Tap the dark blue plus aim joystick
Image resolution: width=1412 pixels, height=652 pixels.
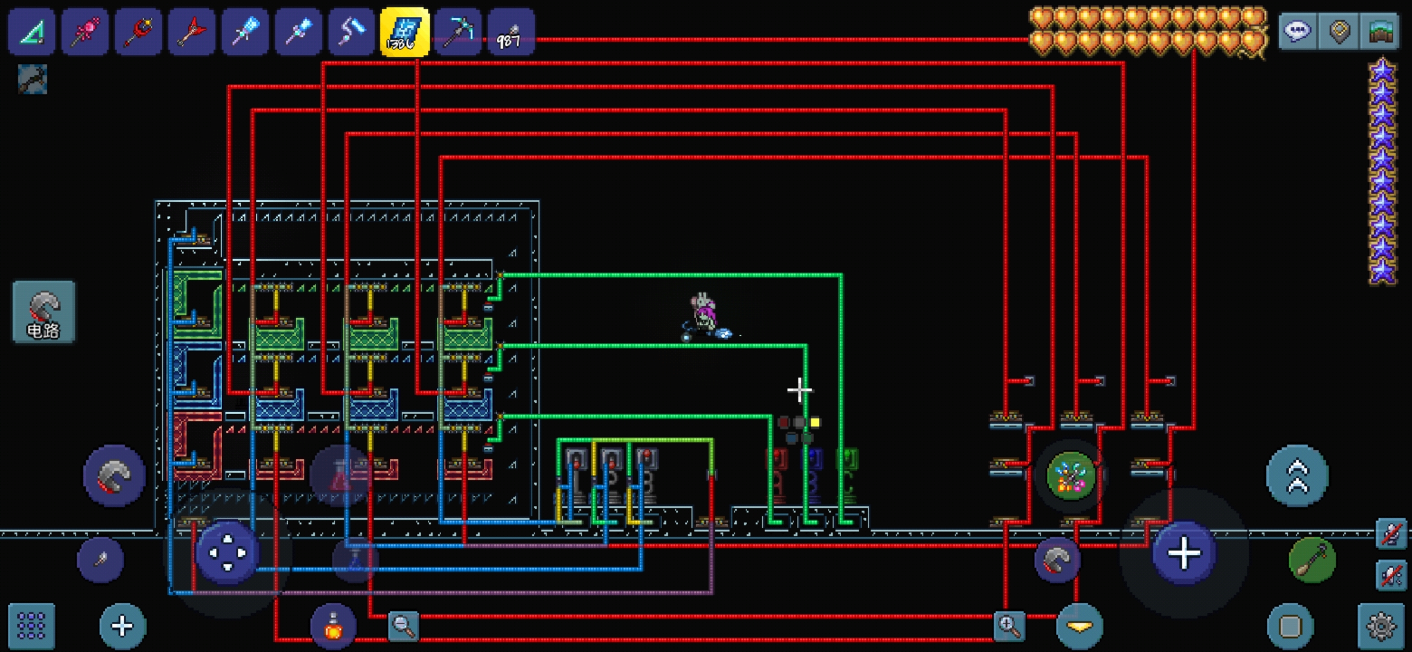point(1184,553)
